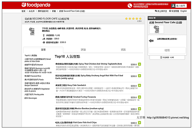This screenshot has width=193, height=129.
Task: Open the login/register button
Action: [x=179, y=6]
